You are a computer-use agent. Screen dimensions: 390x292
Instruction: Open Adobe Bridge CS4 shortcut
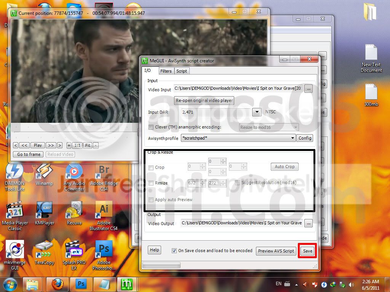tap(104, 177)
